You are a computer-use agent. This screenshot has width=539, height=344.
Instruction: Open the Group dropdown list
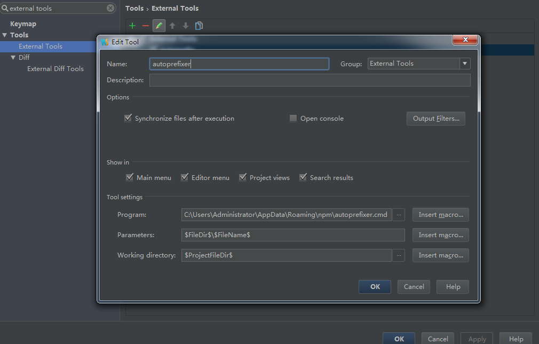tap(464, 64)
